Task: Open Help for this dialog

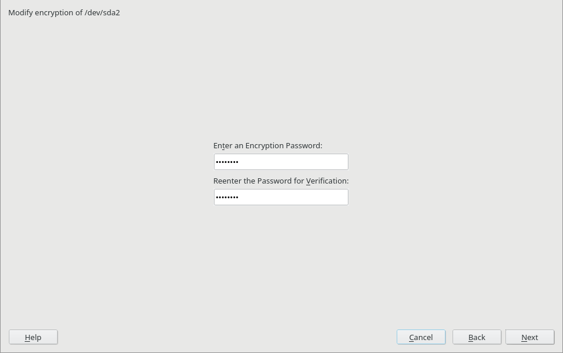Action: tap(33, 337)
